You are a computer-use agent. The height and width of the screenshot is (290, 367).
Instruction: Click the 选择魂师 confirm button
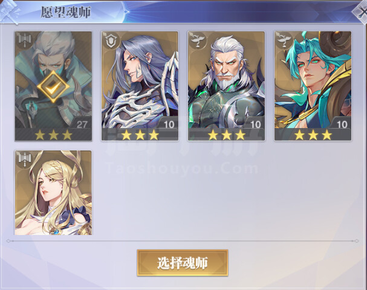[x=183, y=263]
